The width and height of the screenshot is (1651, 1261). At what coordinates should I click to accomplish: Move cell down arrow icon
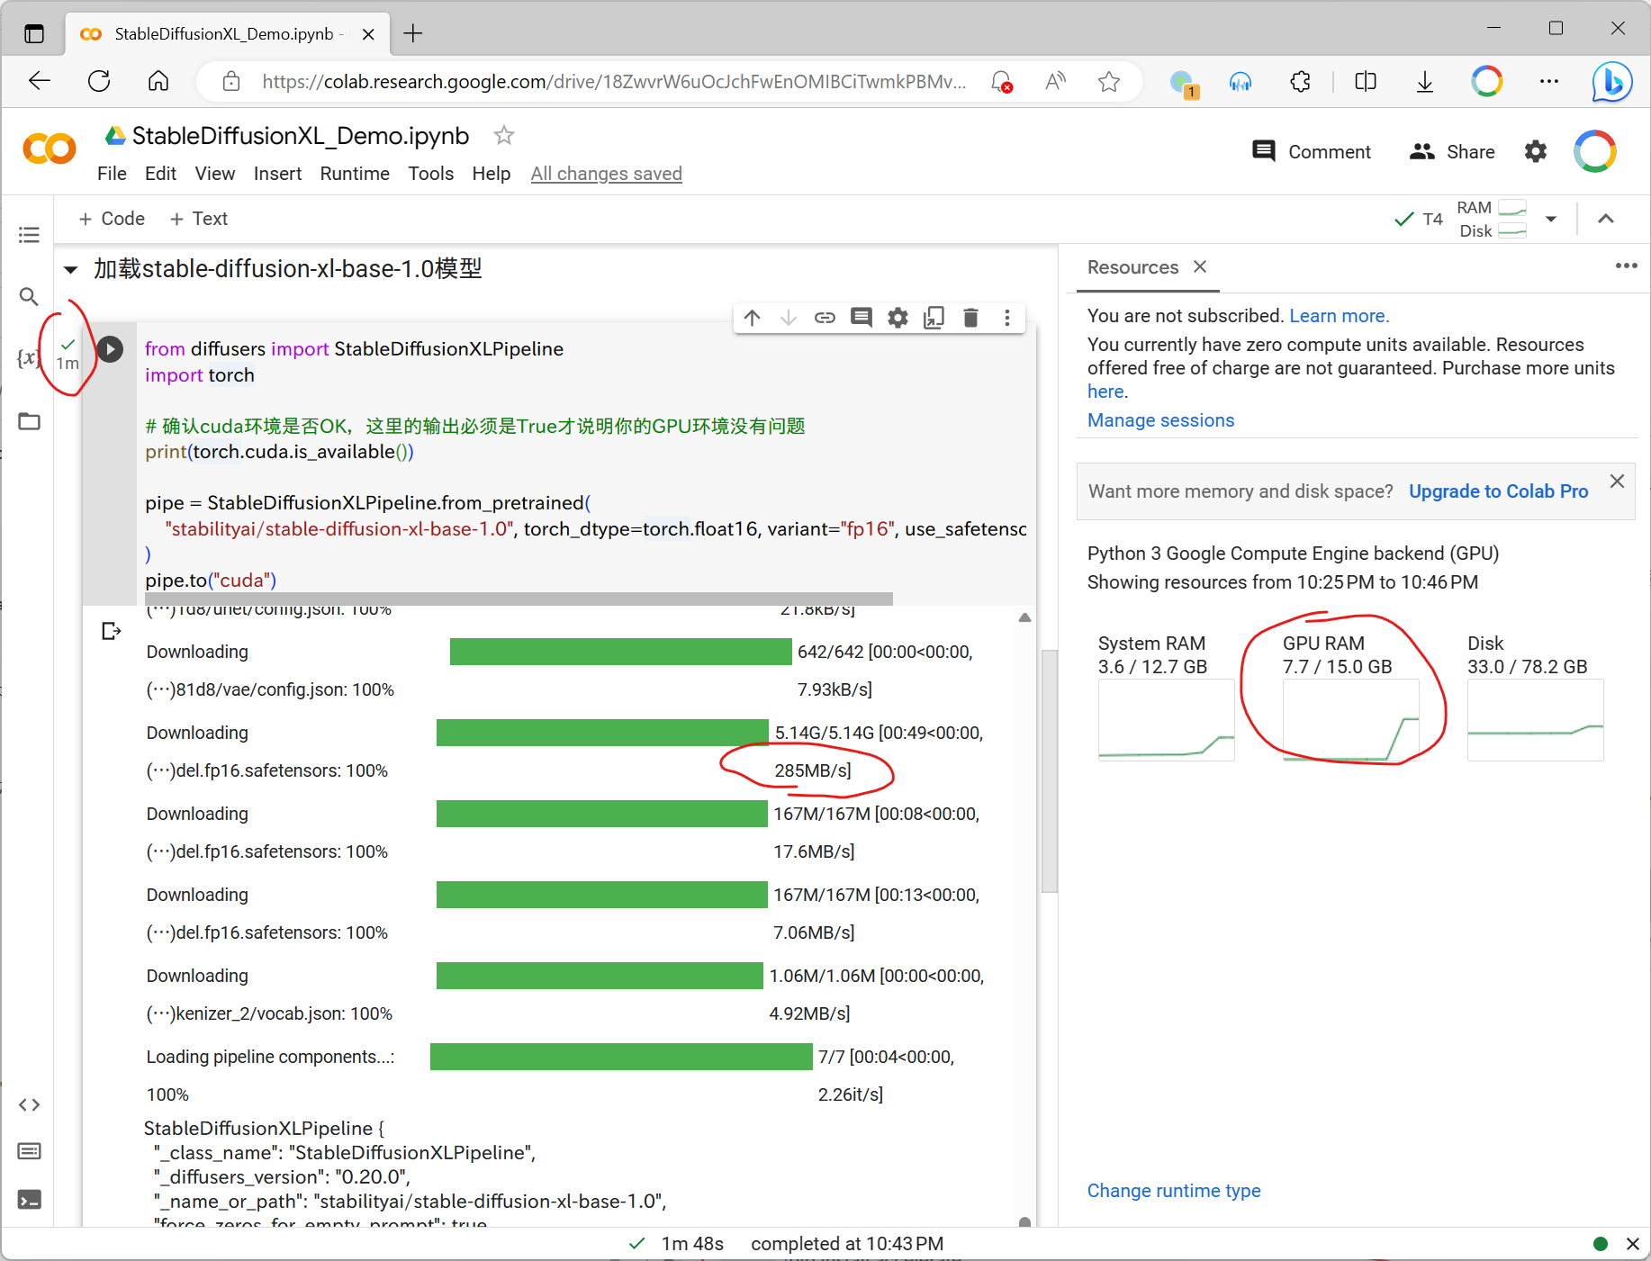[x=789, y=317]
